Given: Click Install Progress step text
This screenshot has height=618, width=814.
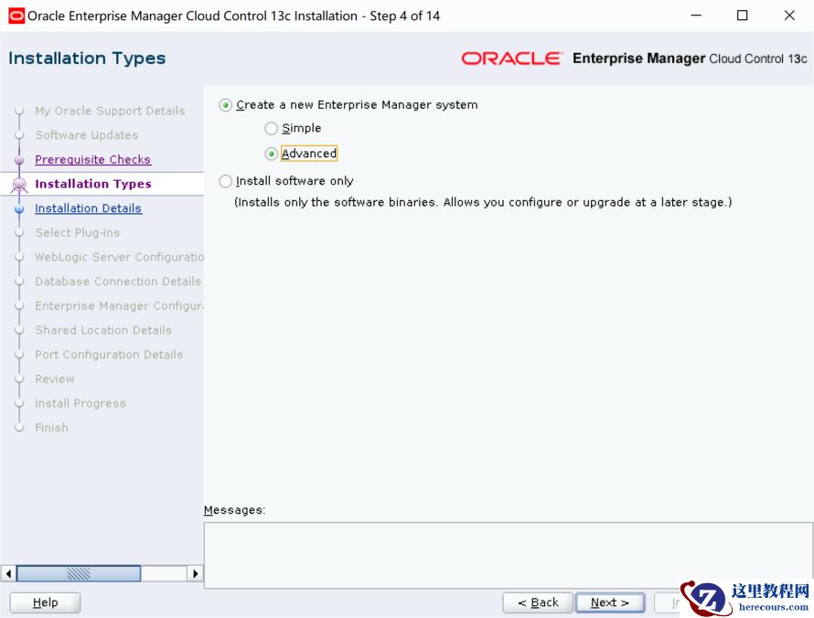Looking at the screenshot, I should (x=80, y=403).
